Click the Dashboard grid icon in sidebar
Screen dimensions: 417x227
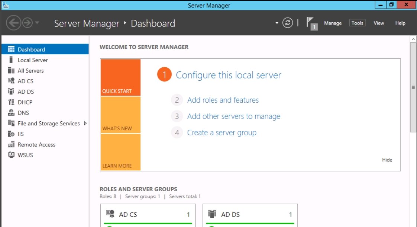[11, 49]
